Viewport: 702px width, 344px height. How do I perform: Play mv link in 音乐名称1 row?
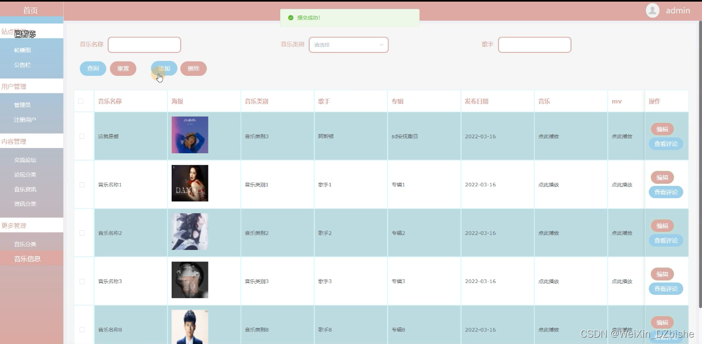pyautogui.click(x=622, y=185)
